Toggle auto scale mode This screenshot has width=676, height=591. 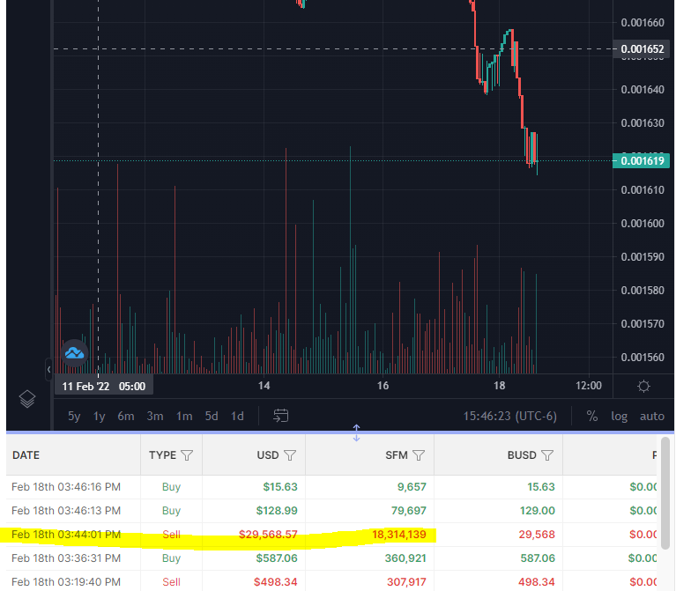pyautogui.click(x=652, y=416)
